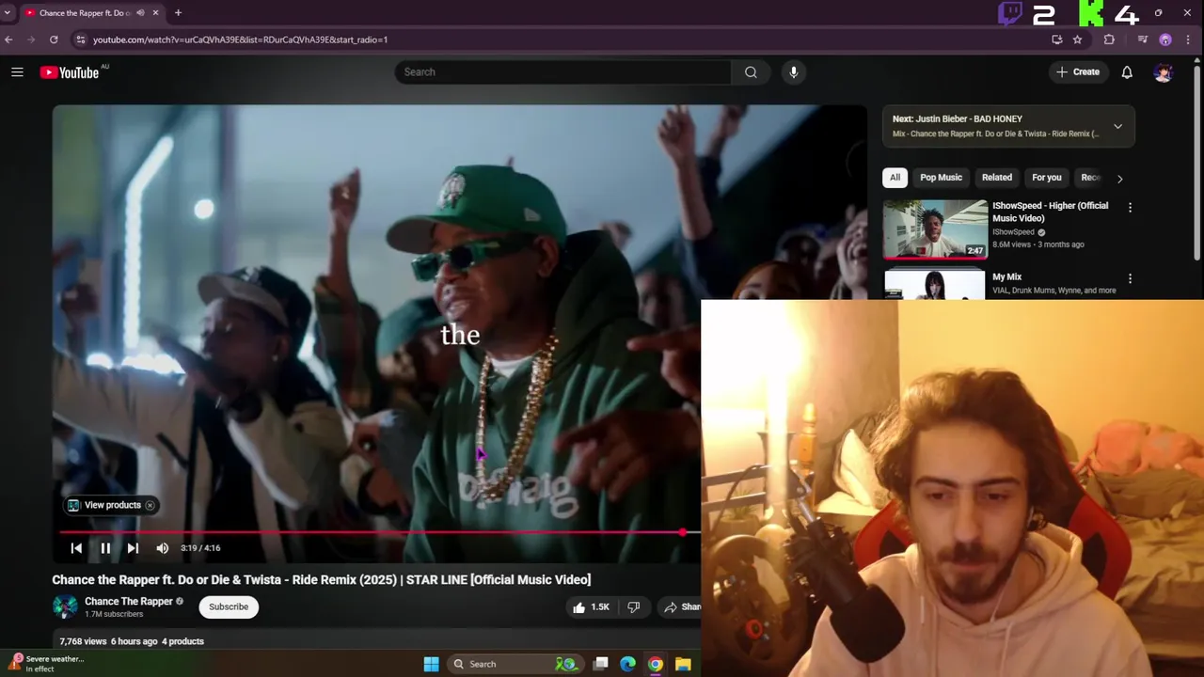
Task: Bookmark this page with star icon
Action: coord(1077,39)
